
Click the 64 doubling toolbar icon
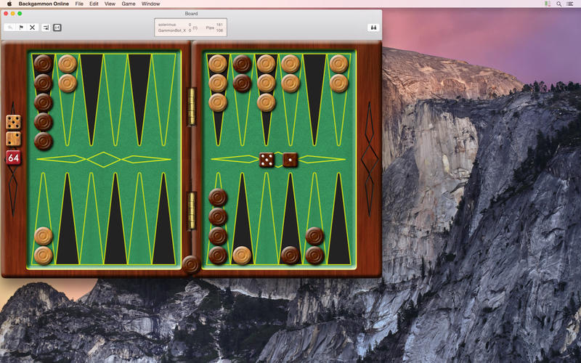[x=57, y=28]
